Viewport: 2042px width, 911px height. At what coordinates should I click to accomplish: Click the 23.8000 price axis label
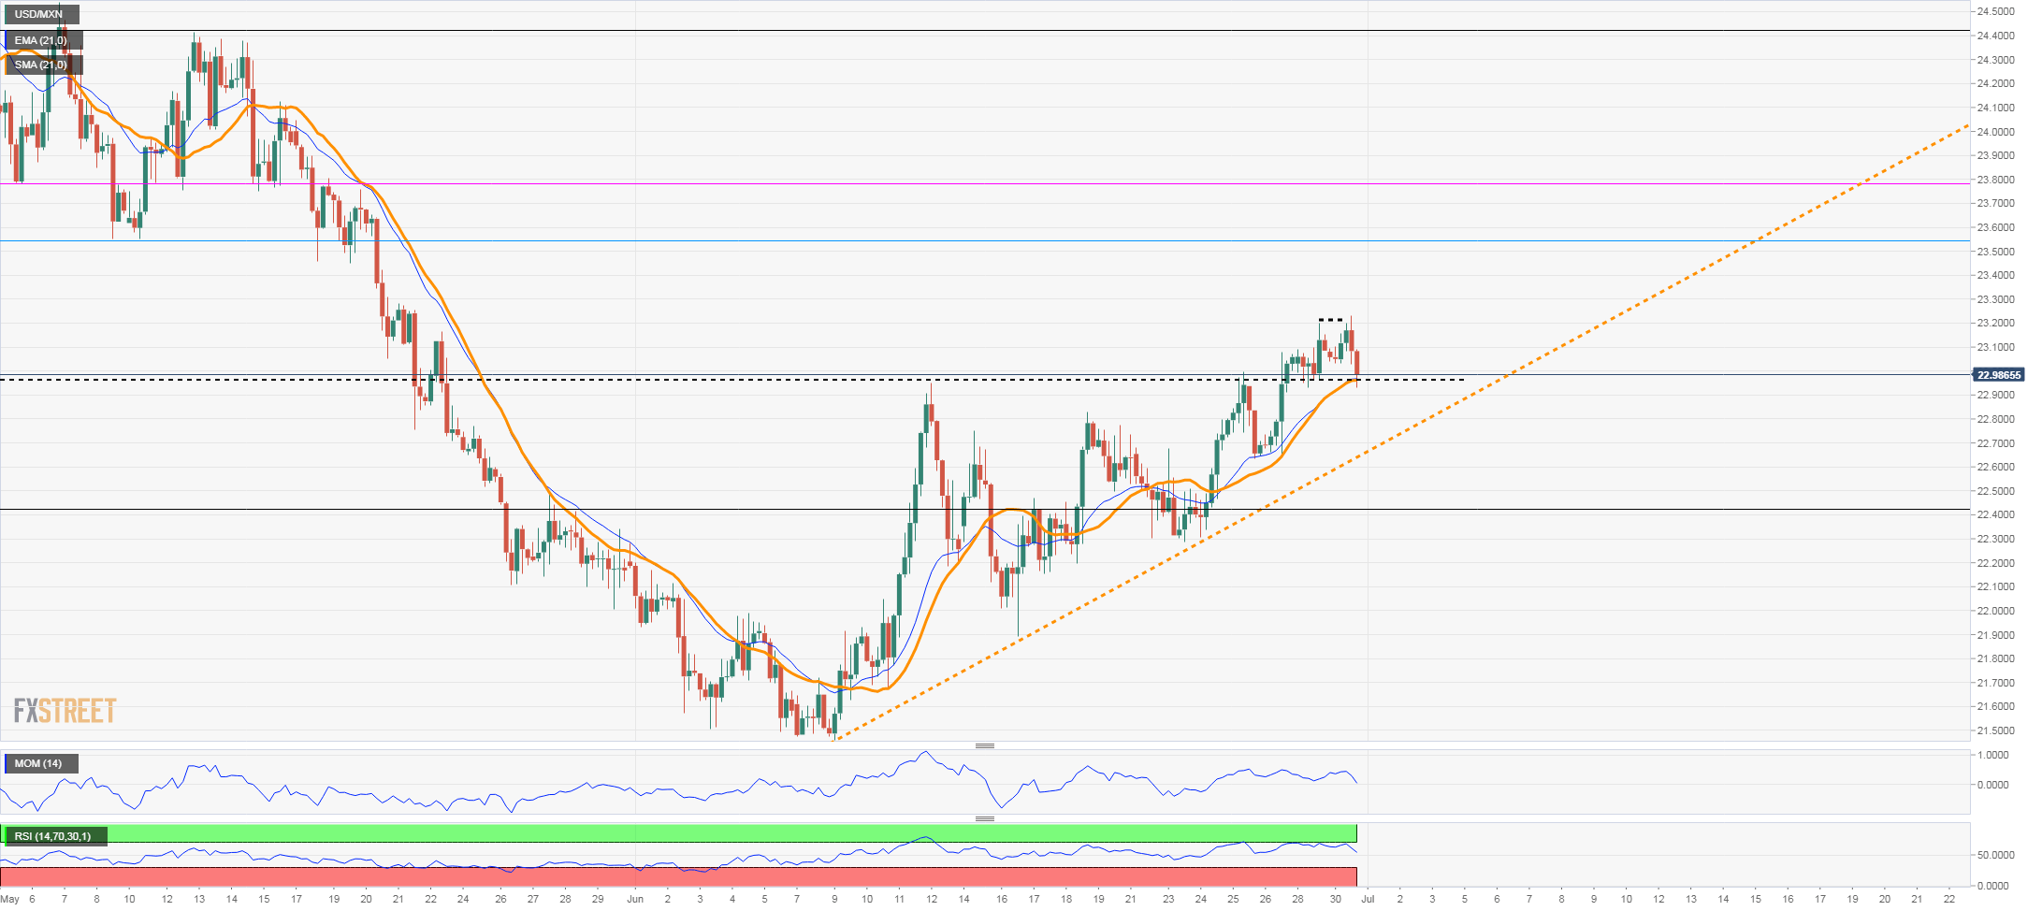[1995, 180]
